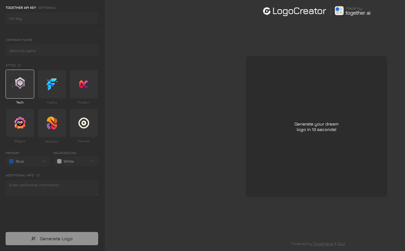The width and height of the screenshot is (405, 251).
Task: Click the Generate Logo button
Action: pyautogui.click(x=52, y=239)
